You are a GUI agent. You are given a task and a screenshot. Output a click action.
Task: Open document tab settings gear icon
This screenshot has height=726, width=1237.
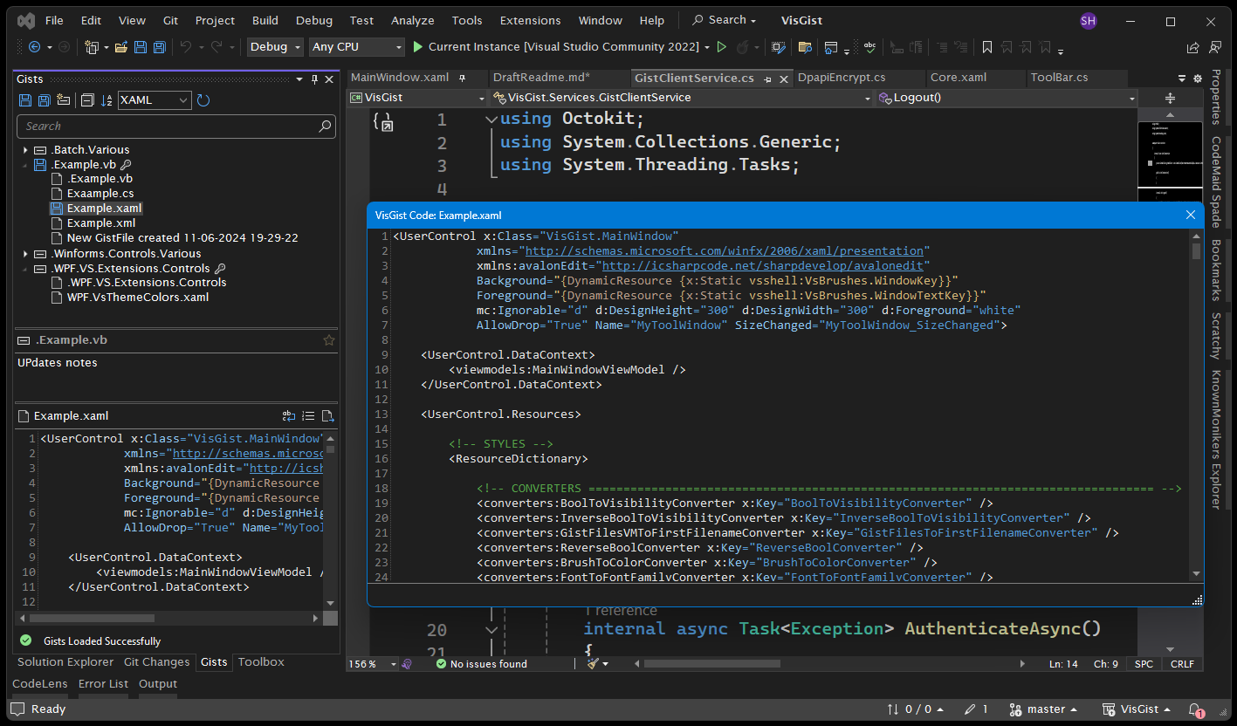pyautogui.click(x=1198, y=79)
